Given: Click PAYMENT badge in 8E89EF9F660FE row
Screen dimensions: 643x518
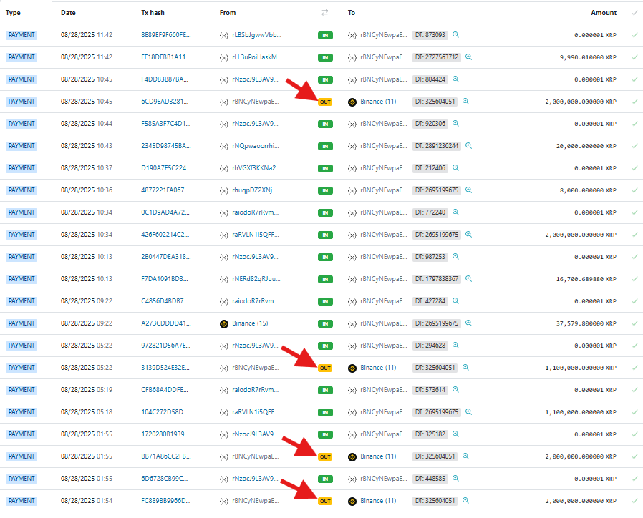Looking at the screenshot, I should pyautogui.click(x=21, y=35).
